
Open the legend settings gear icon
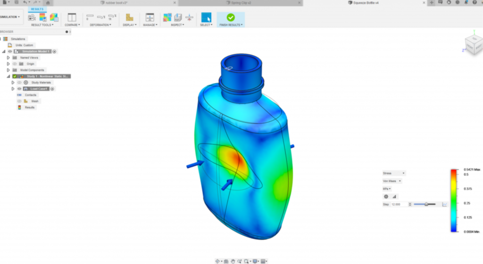tap(386, 196)
